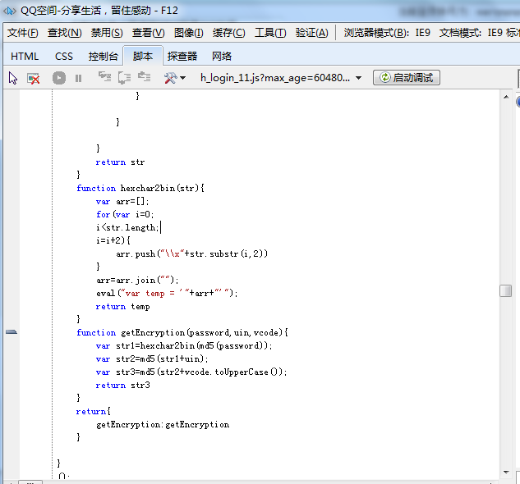The height and width of the screenshot is (484, 520).
Task: Click the line 'return temp'
Action: (122, 307)
